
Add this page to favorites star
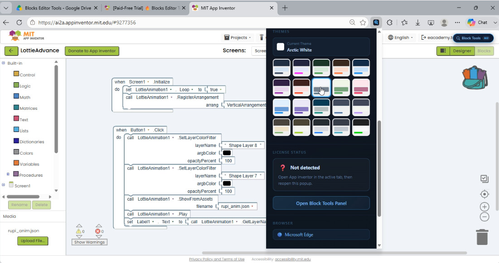(363, 22)
